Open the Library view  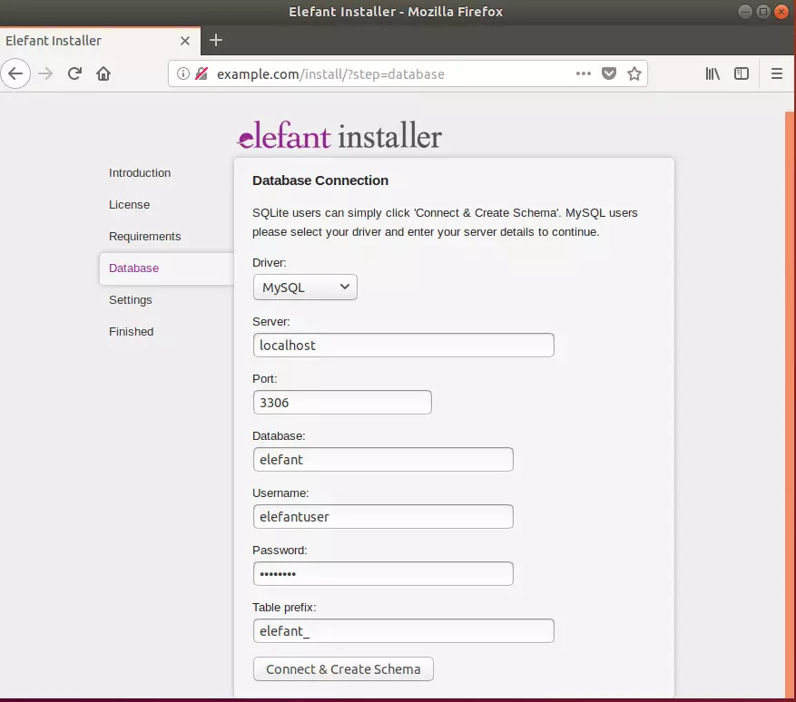point(712,74)
